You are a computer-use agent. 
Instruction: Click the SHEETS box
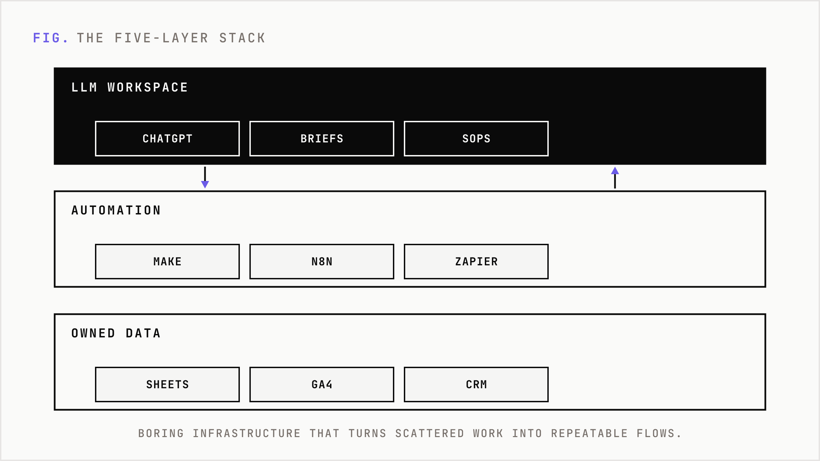[x=167, y=385]
